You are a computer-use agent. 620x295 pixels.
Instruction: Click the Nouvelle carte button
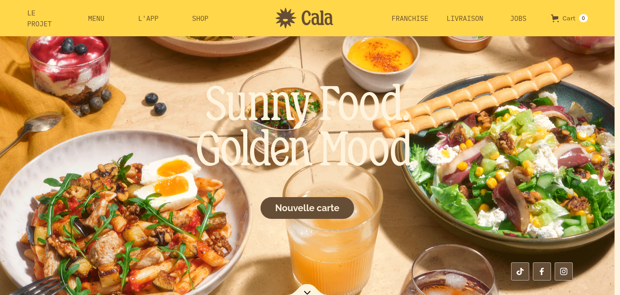click(307, 208)
